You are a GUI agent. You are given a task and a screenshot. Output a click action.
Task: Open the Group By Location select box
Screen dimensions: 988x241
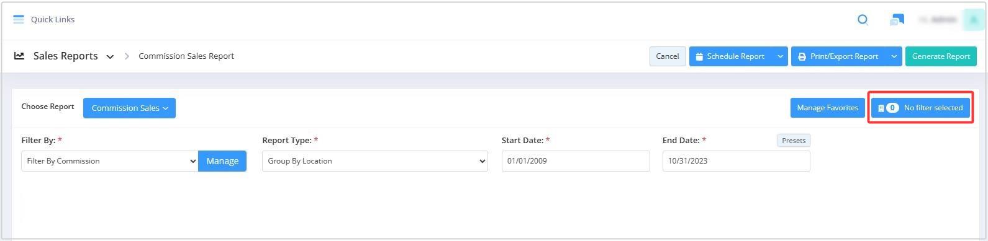[x=375, y=161]
